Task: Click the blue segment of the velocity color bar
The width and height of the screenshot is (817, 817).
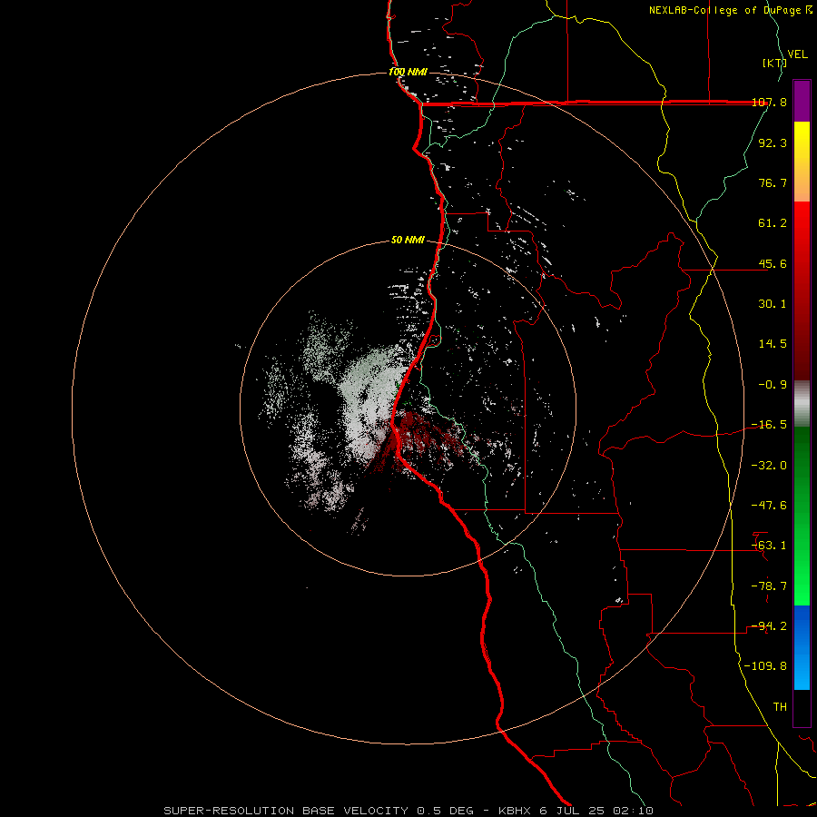Action: tap(802, 647)
